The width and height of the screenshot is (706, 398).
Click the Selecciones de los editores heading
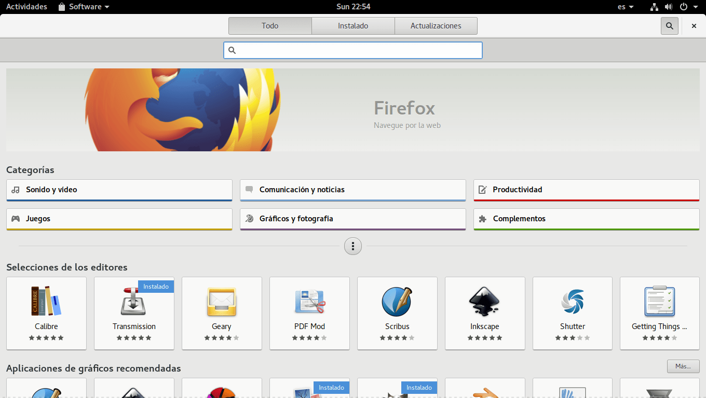(67, 267)
